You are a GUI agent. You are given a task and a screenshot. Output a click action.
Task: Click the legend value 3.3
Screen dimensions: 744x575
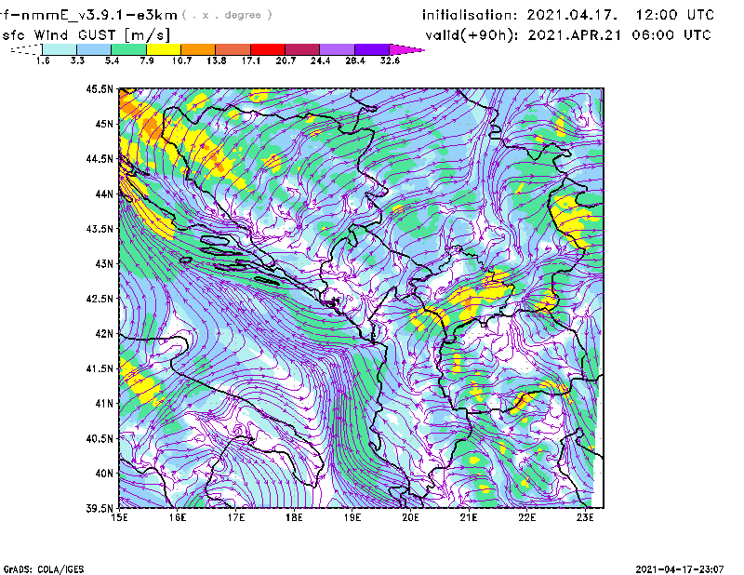pos(77,60)
